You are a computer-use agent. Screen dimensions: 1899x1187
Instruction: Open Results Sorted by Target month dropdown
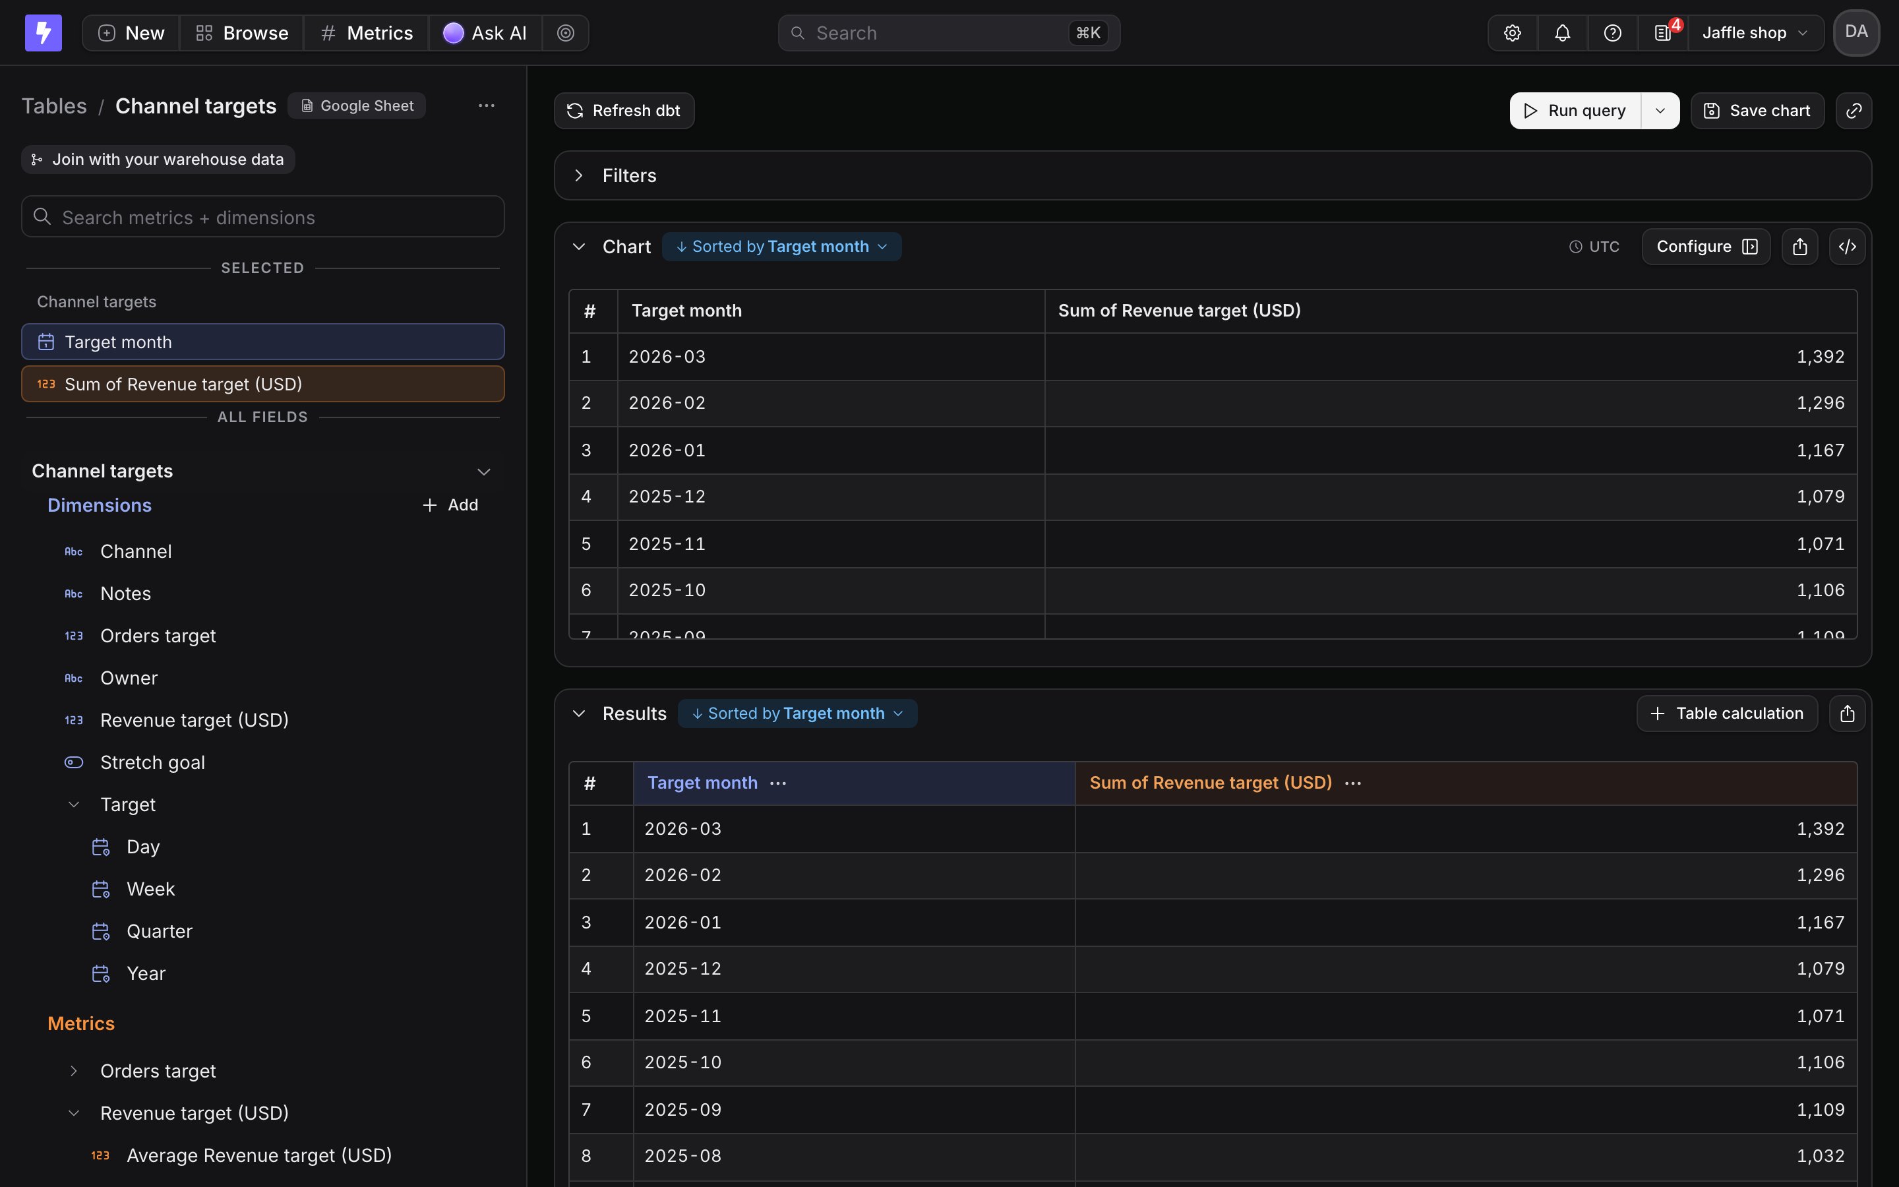797,714
